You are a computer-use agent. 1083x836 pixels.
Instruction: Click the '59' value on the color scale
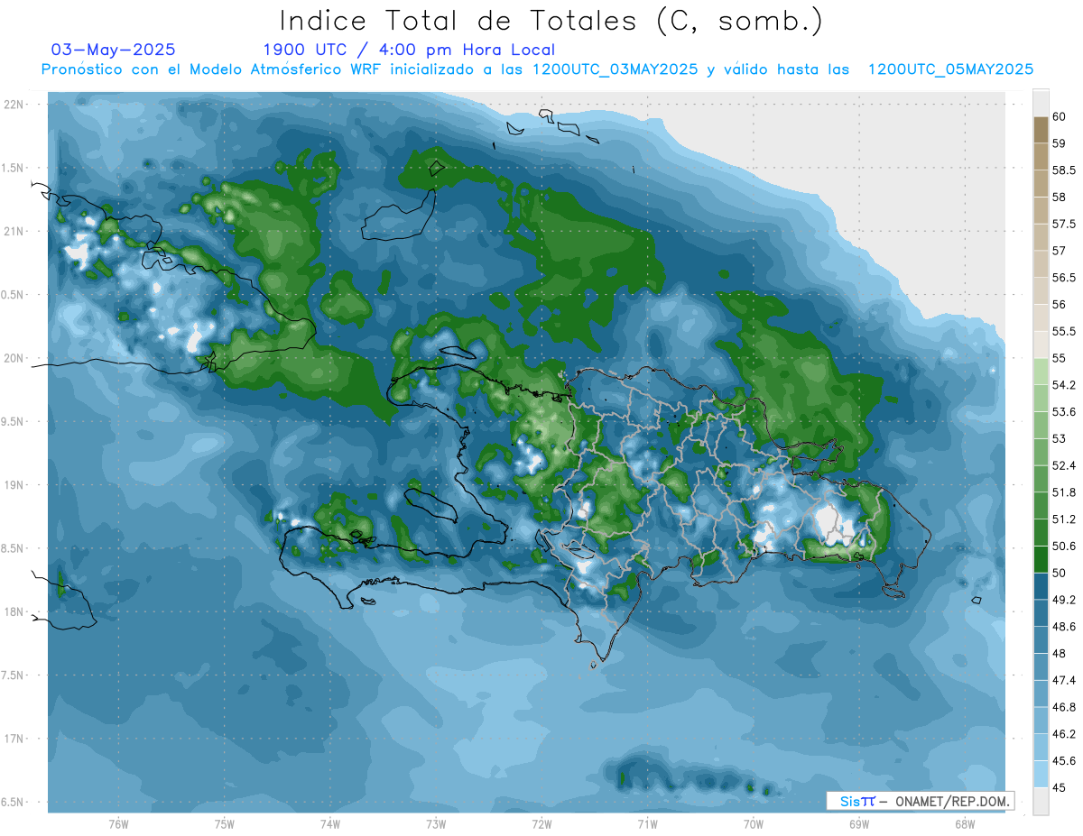point(1060,143)
